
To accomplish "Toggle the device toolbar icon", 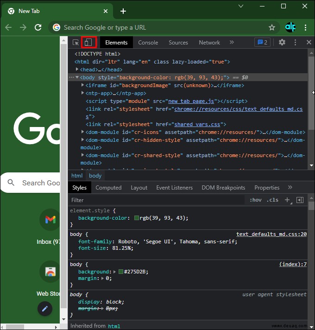I will pyautogui.click(x=88, y=43).
